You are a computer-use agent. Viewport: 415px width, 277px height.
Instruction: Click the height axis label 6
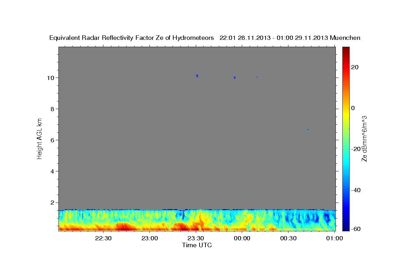(52, 140)
